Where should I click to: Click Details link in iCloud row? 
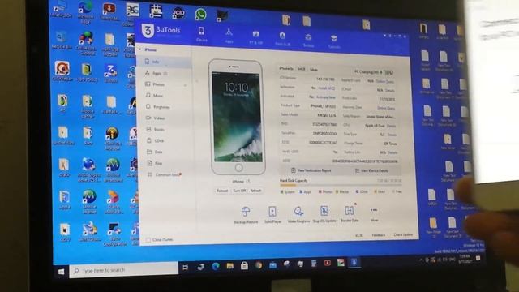pyautogui.click(x=389, y=90)
